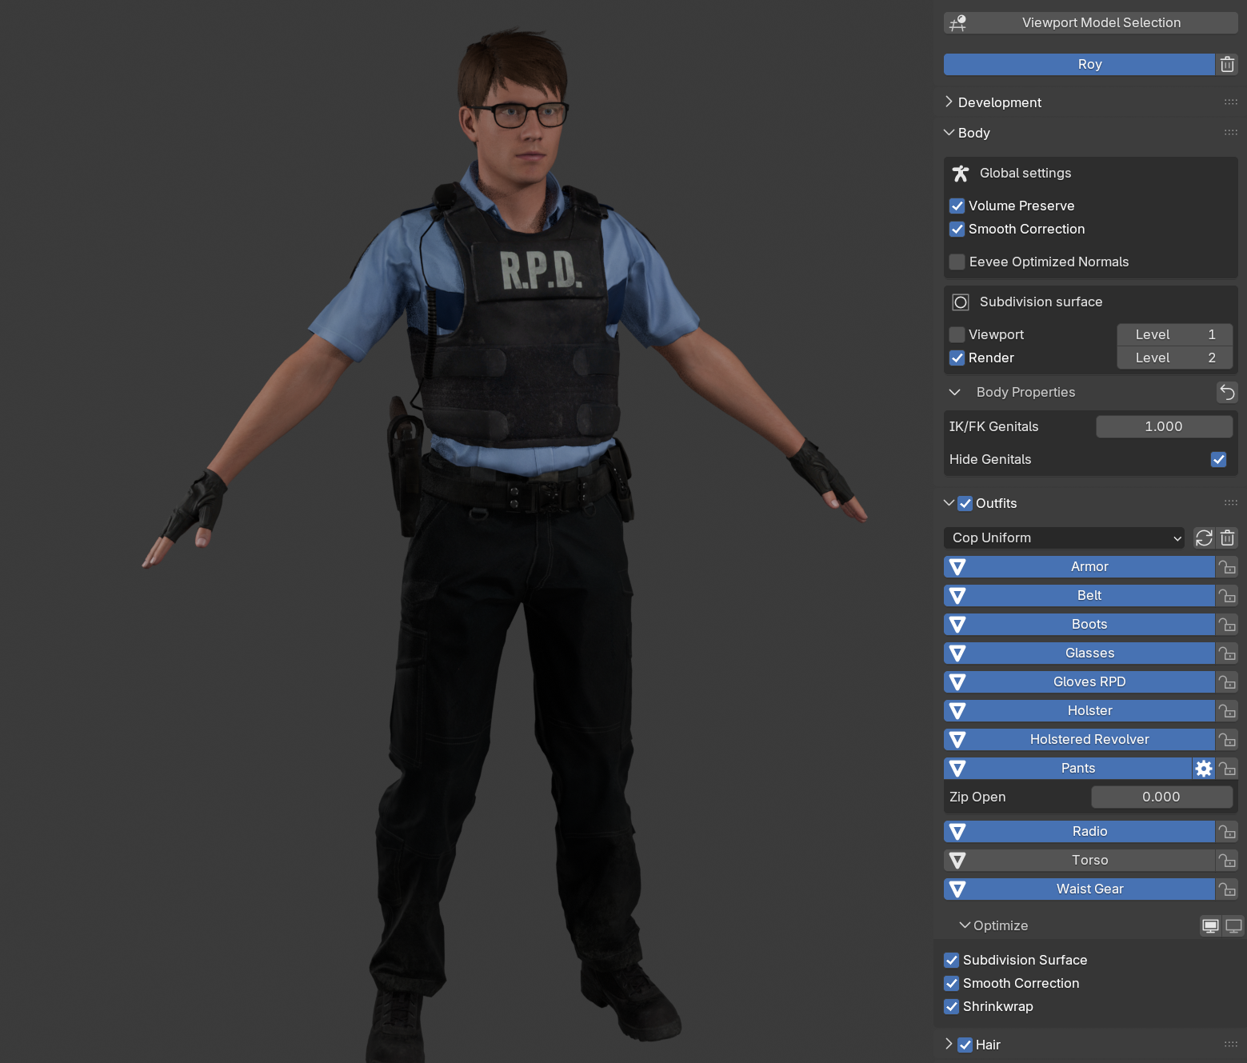Toggle the Glasses outfit piece
The height and width of the screenshot is (1063, 1247).
tap(1079, 653)
